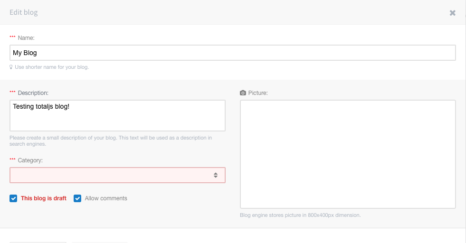Open the Category dropdown
The height and width of the screenshot is (243, 466).
[117, 175]
